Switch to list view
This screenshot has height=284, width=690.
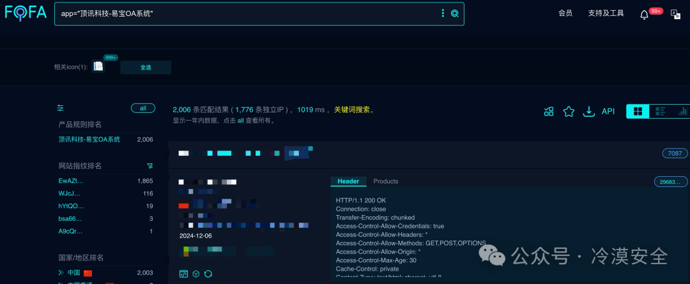(660, 111)
